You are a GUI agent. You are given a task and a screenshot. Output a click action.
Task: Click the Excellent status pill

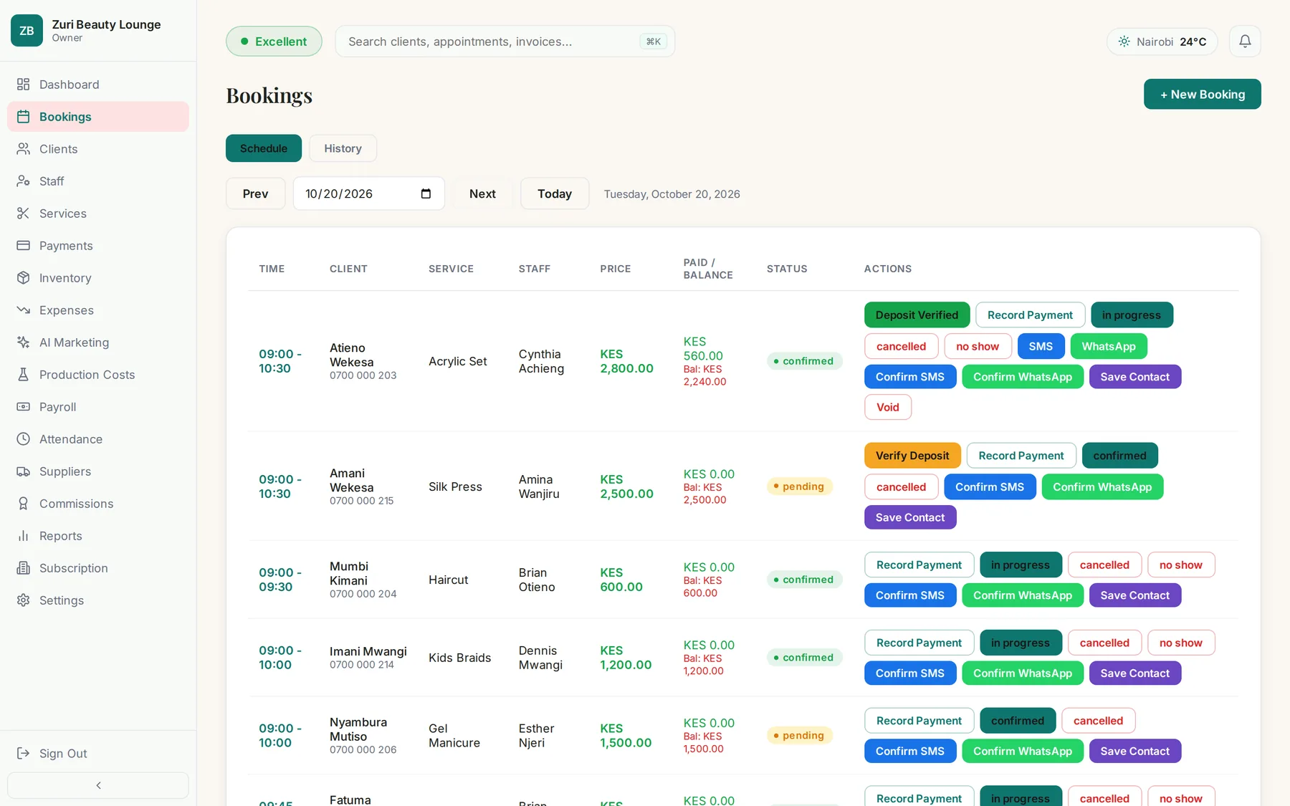pos(274,42)
